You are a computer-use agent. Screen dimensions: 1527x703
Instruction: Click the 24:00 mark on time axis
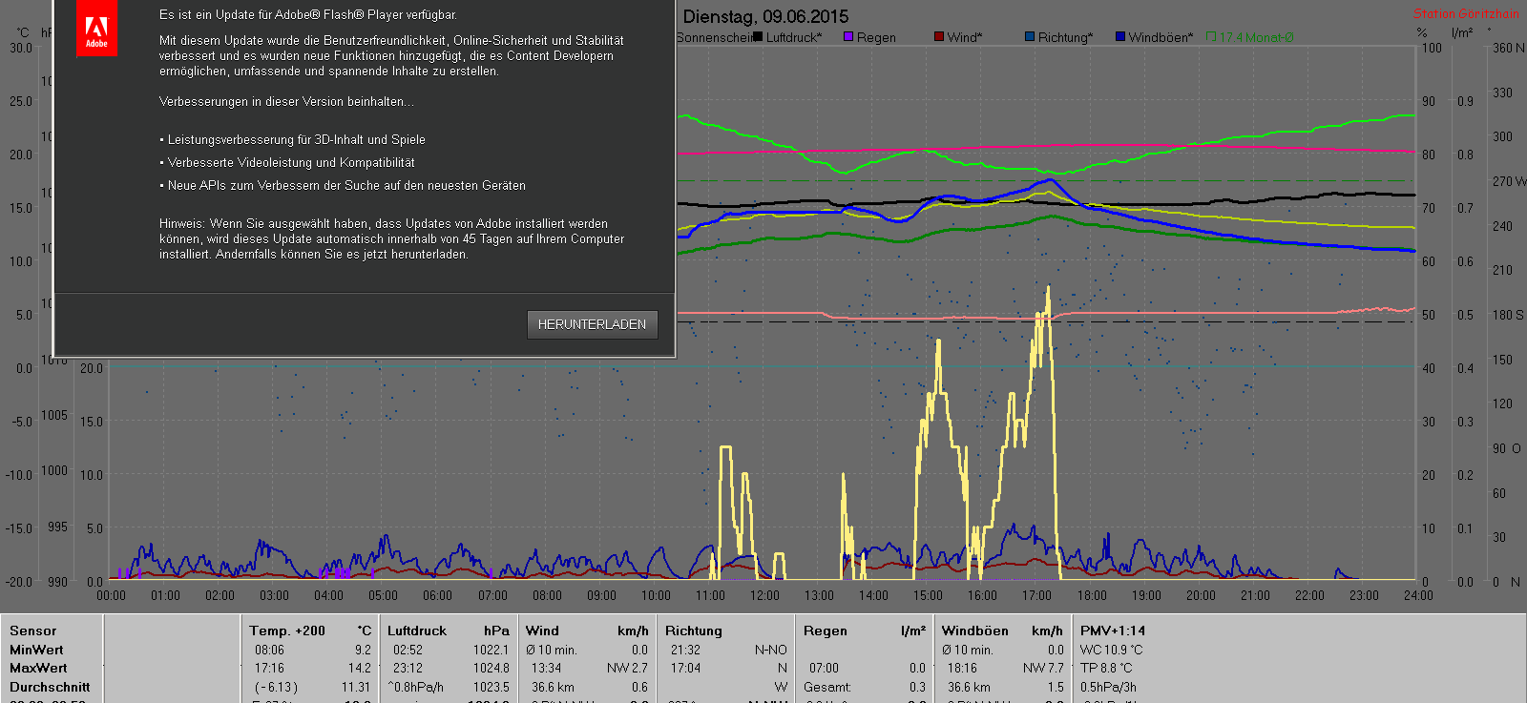pyautogui.click(x=1418, y=595)
